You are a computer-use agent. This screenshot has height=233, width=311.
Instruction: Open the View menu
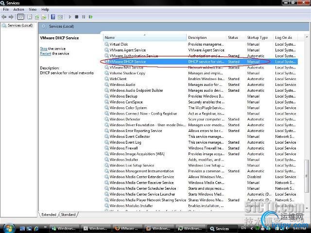click(x=33, y=9)
